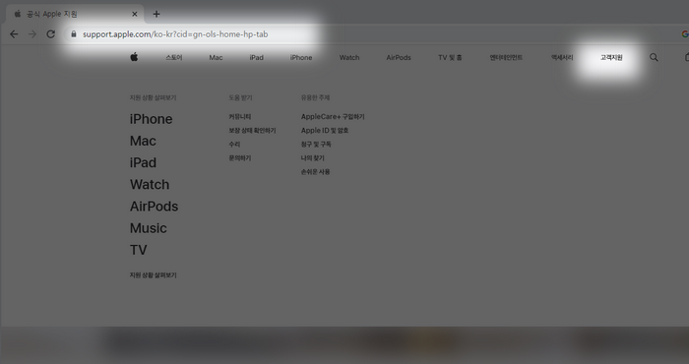Open Apple ID 및 암호 link

pos(325,131)
